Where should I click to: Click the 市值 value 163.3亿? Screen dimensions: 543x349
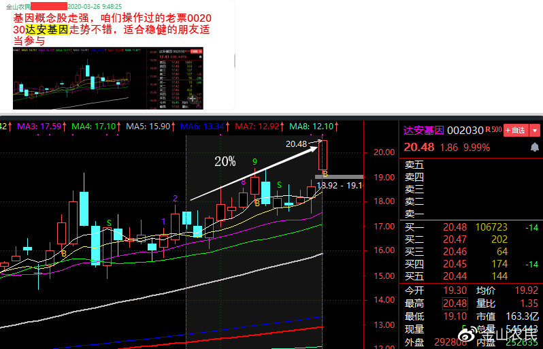coord(522,316)
